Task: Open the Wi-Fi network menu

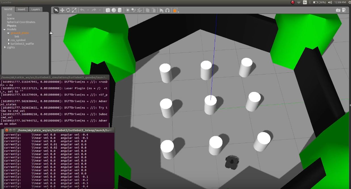Action: tap(299, 2)
